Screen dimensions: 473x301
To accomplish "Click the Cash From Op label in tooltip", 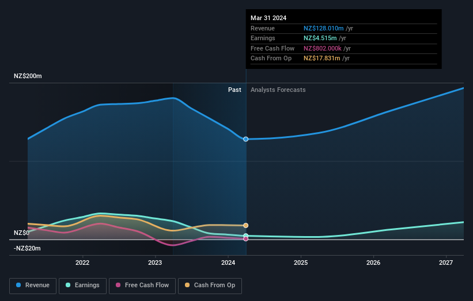I will coord(271,59).
